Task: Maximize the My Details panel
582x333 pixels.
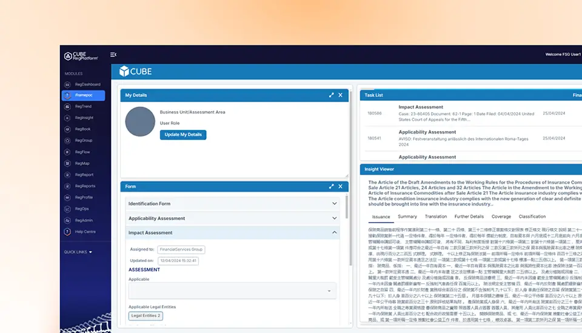Action: pos(331,95)
